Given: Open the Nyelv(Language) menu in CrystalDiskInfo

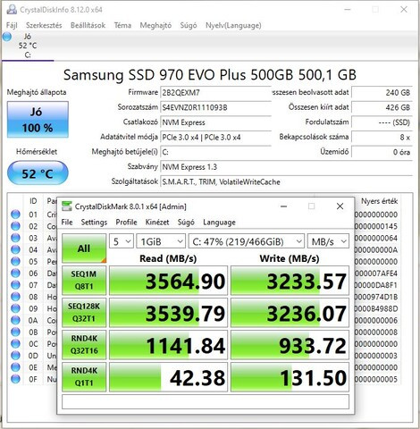Looking at the screenshot, I should [233, 25].
